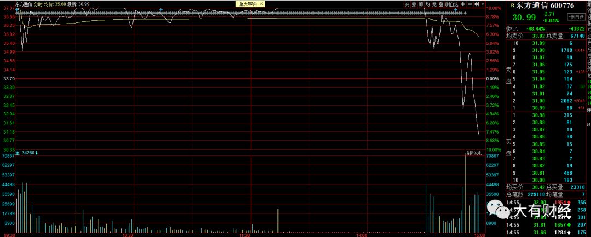
Task: Click the plus zoom-in icon
Action: click(x=463, y=4)
